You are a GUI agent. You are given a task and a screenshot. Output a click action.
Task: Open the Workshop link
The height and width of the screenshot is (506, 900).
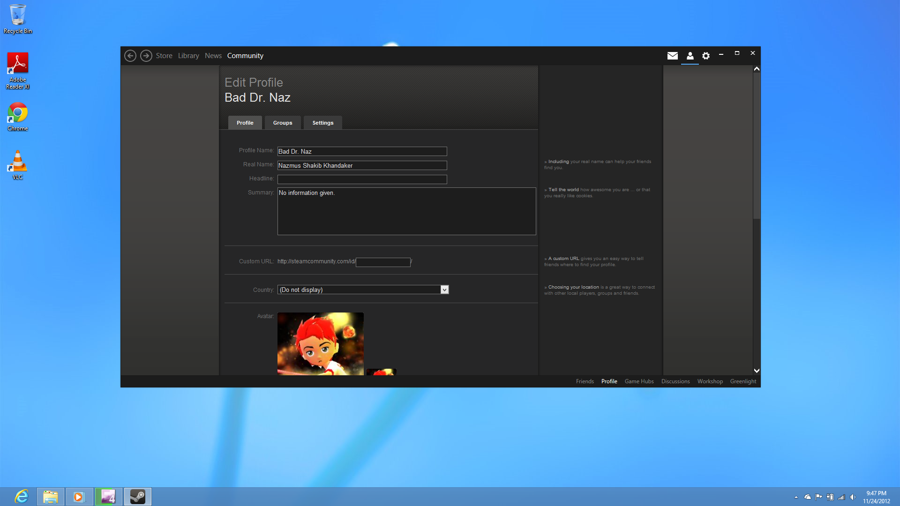(710, 381)
